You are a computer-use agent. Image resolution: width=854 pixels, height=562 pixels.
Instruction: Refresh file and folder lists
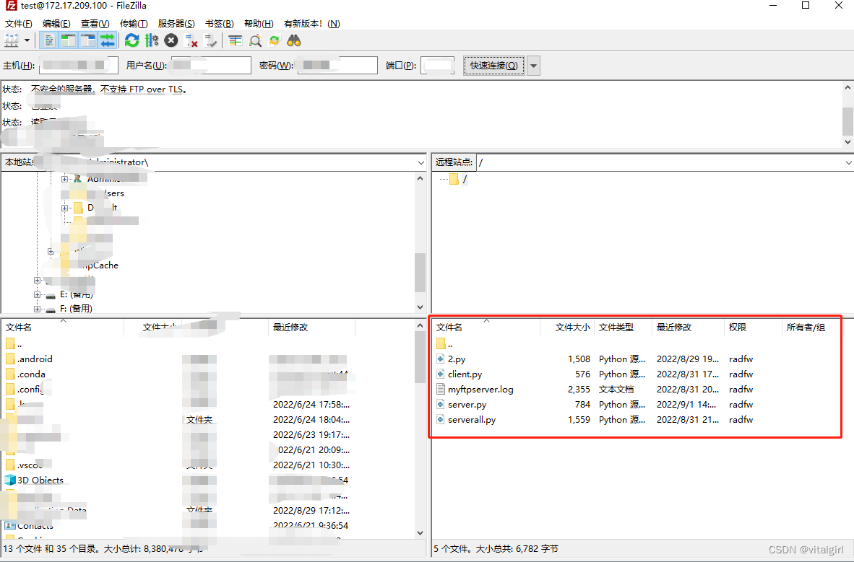pos(131,40)
